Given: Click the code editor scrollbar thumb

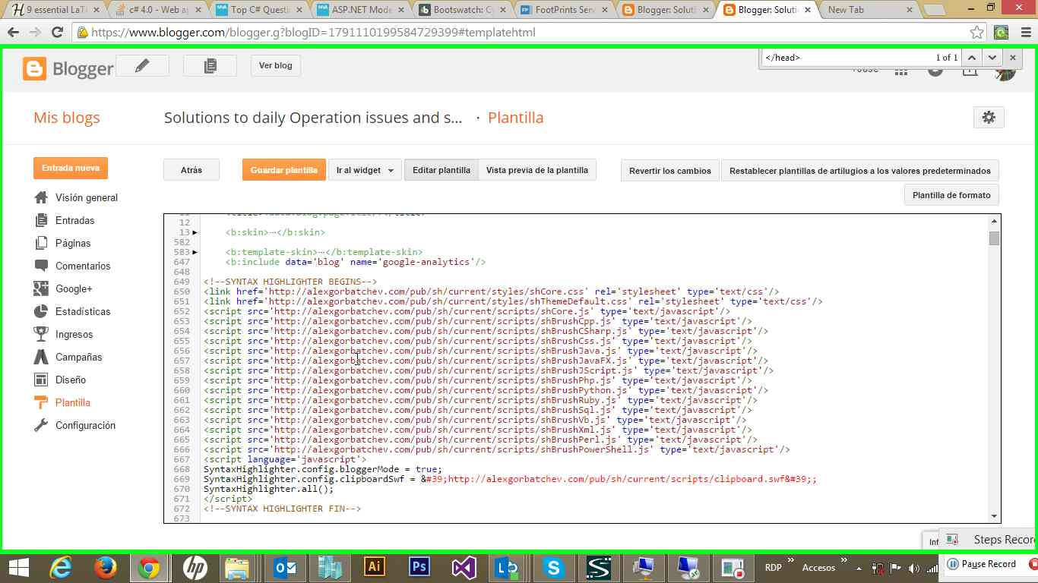Looking at the screenshot, I should [x=994, y=238].
